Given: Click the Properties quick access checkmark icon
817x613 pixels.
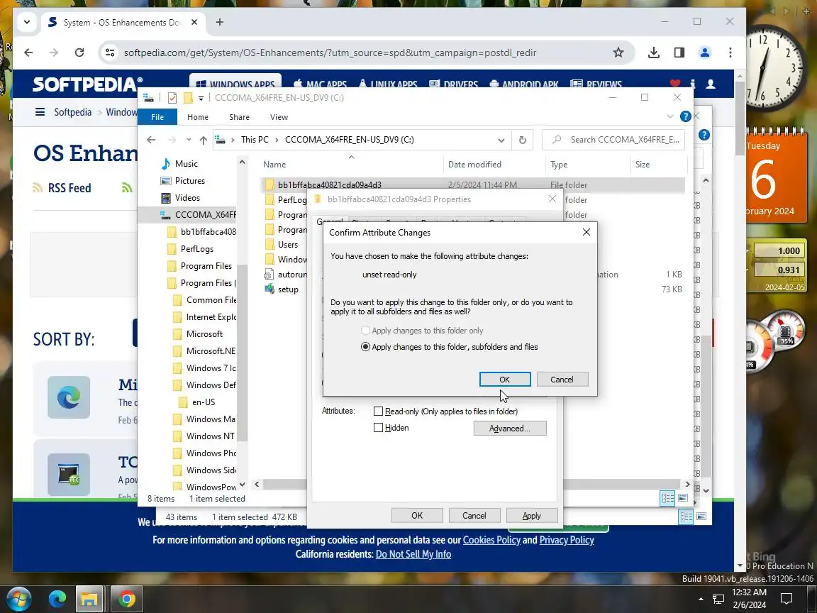Looking at the screenshot, I should (x=172, y=98).
